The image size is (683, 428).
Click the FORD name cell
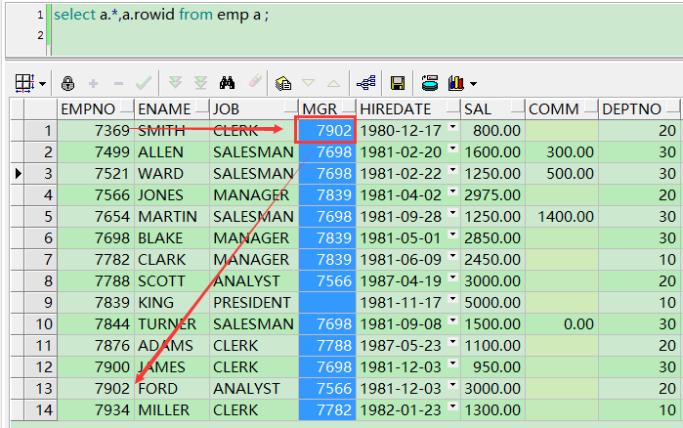171,388
